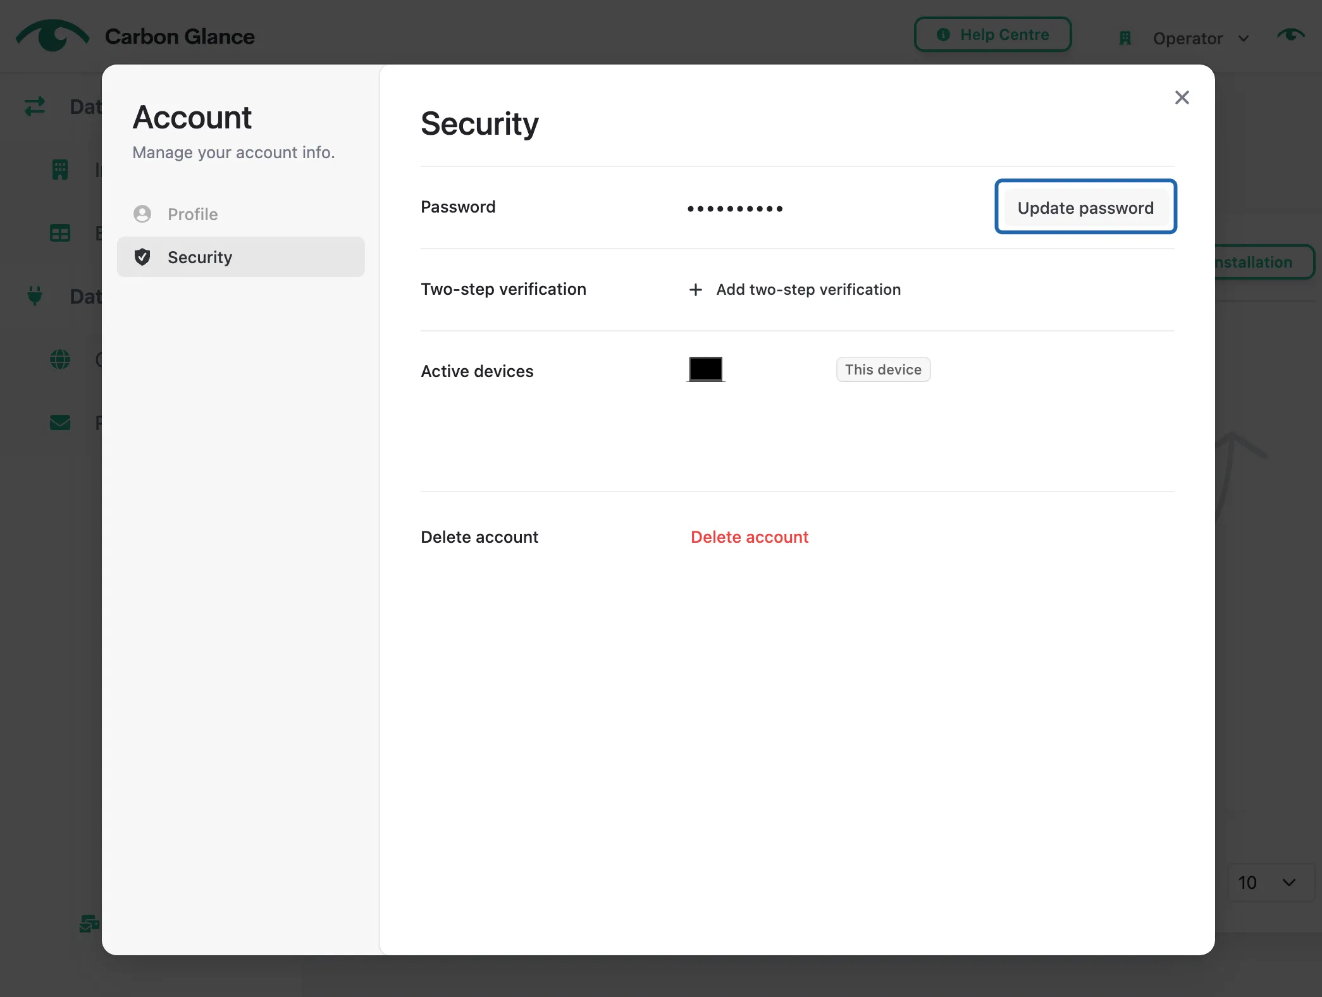The image size is (1322, 997).
Task: Click the red Delete account link
Action: click(750, 537)
